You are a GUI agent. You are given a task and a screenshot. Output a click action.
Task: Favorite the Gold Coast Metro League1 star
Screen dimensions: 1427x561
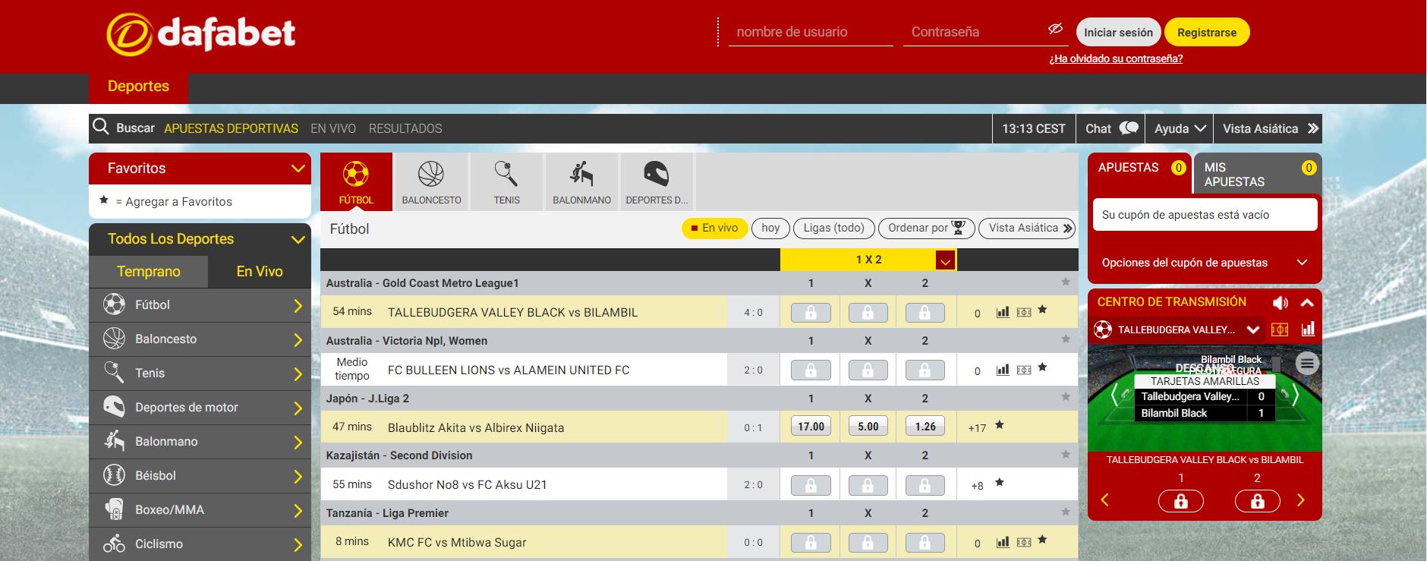pos(1066,282)
